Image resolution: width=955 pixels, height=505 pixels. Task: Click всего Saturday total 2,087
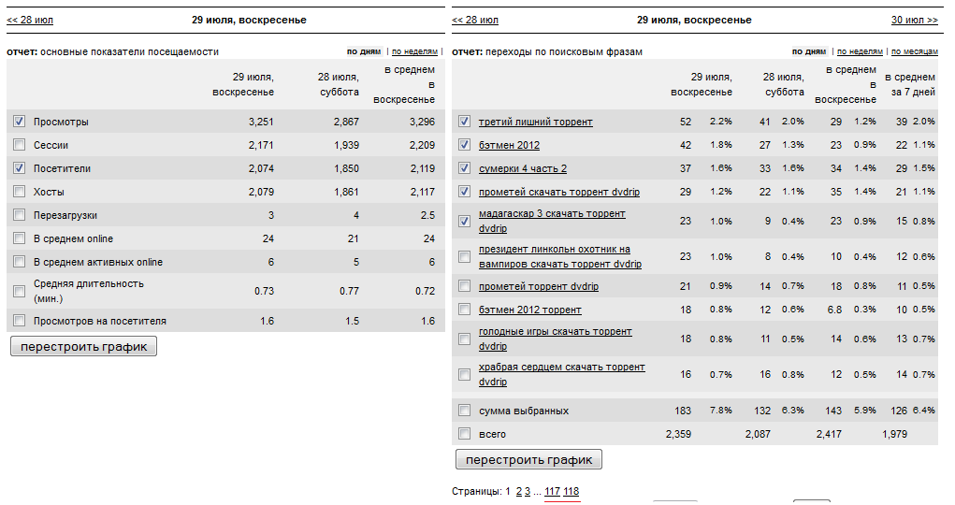point(758,434)
